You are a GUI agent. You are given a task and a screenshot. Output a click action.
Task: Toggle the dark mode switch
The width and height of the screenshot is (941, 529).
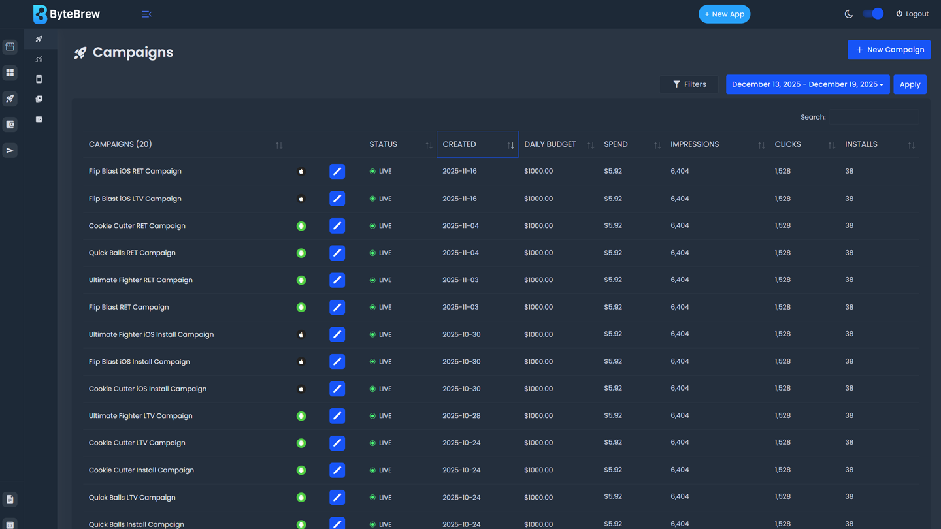(x=872, y=14)
